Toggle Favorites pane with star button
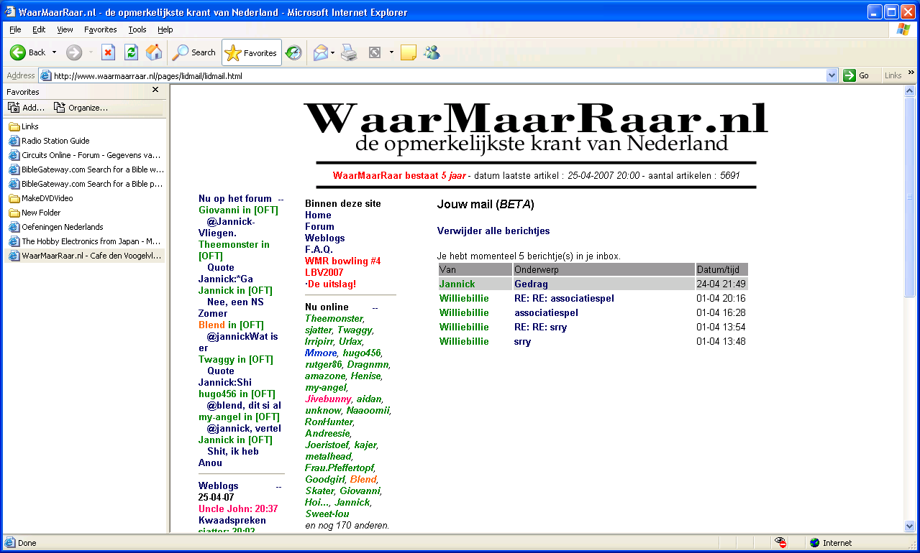Screen dimensions: 920x553 [251, 52]
